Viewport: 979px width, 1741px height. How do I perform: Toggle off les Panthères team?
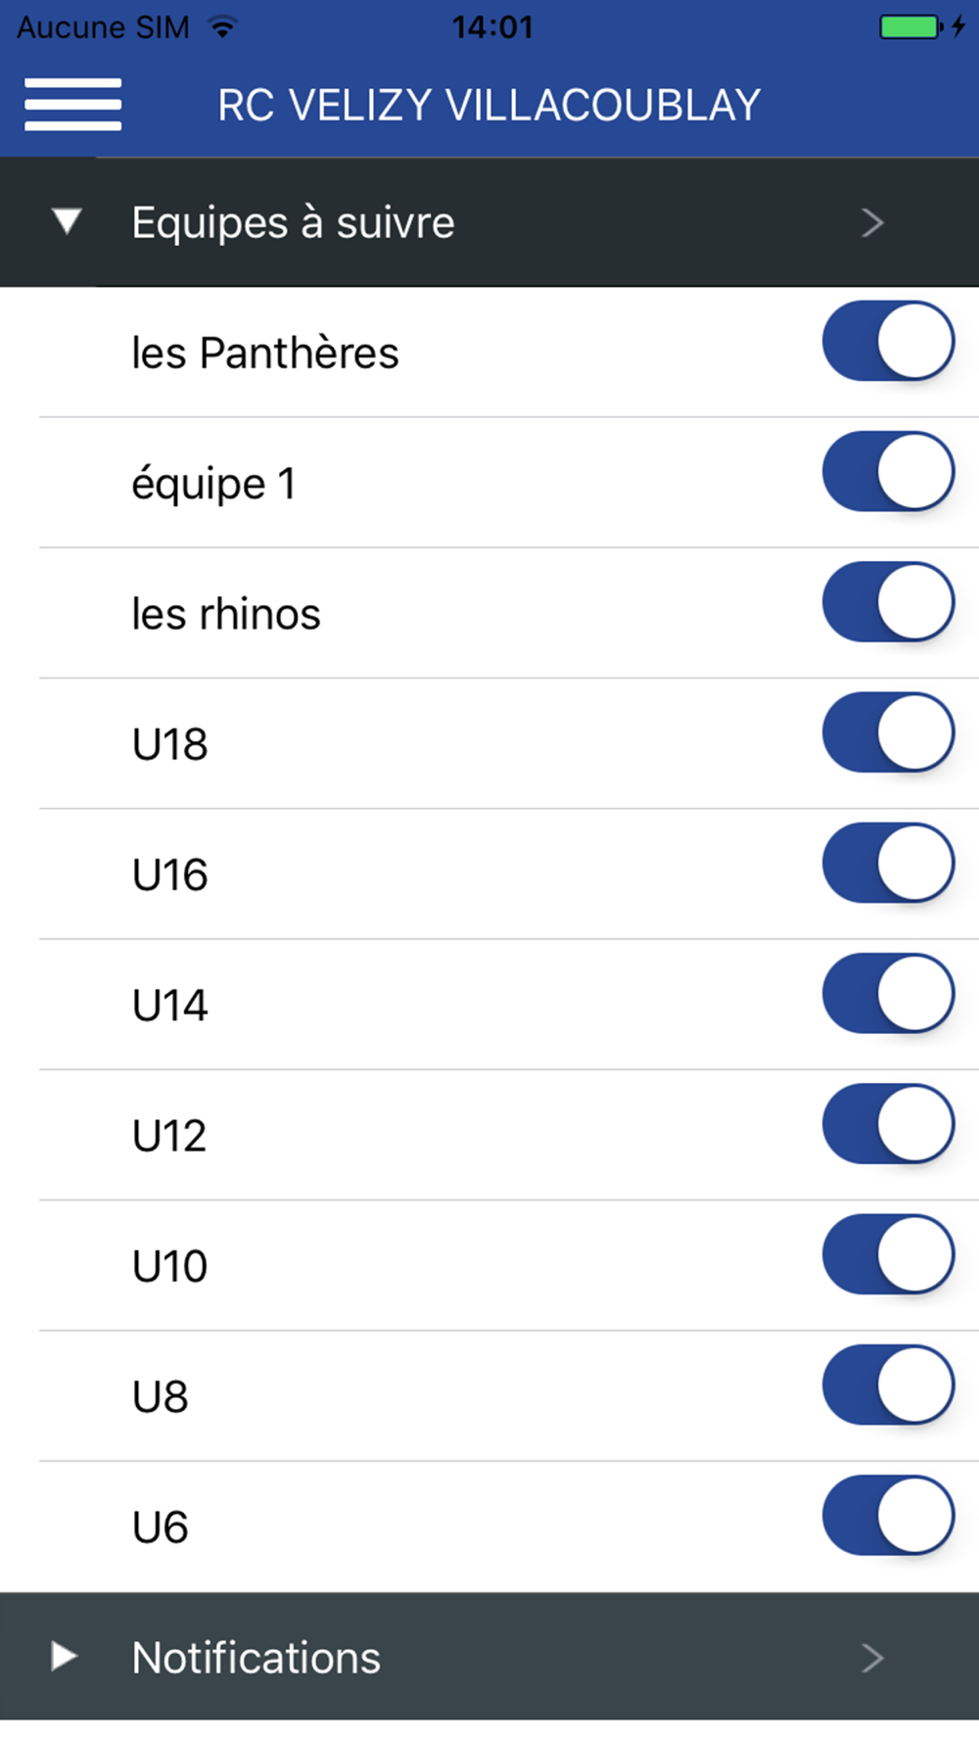point(889,341)
